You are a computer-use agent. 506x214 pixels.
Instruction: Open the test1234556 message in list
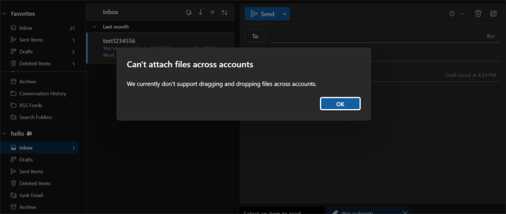(x=161, y=48)
